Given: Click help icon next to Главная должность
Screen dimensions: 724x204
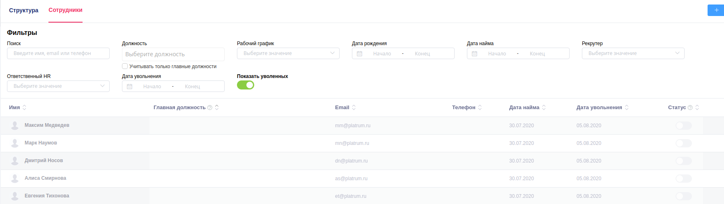Looking at the screenshot, I should click(x=210, y=108).
